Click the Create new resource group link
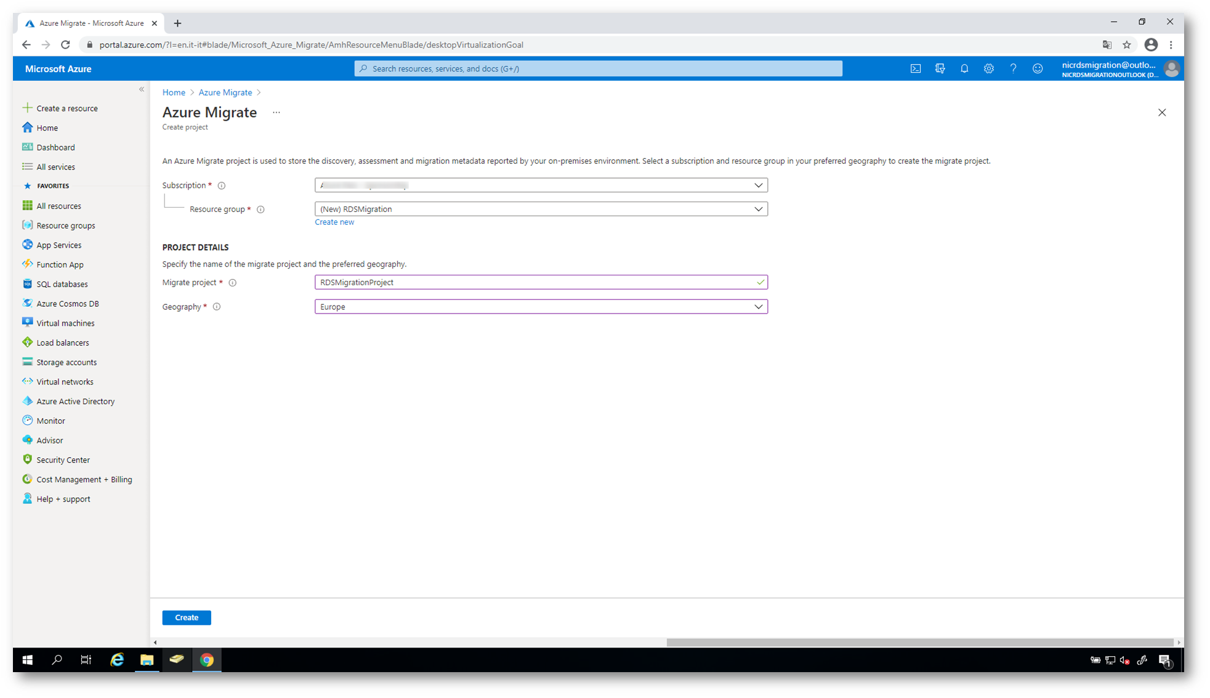Viewport: 1210px width, 698px height. (x=334, y=222)
